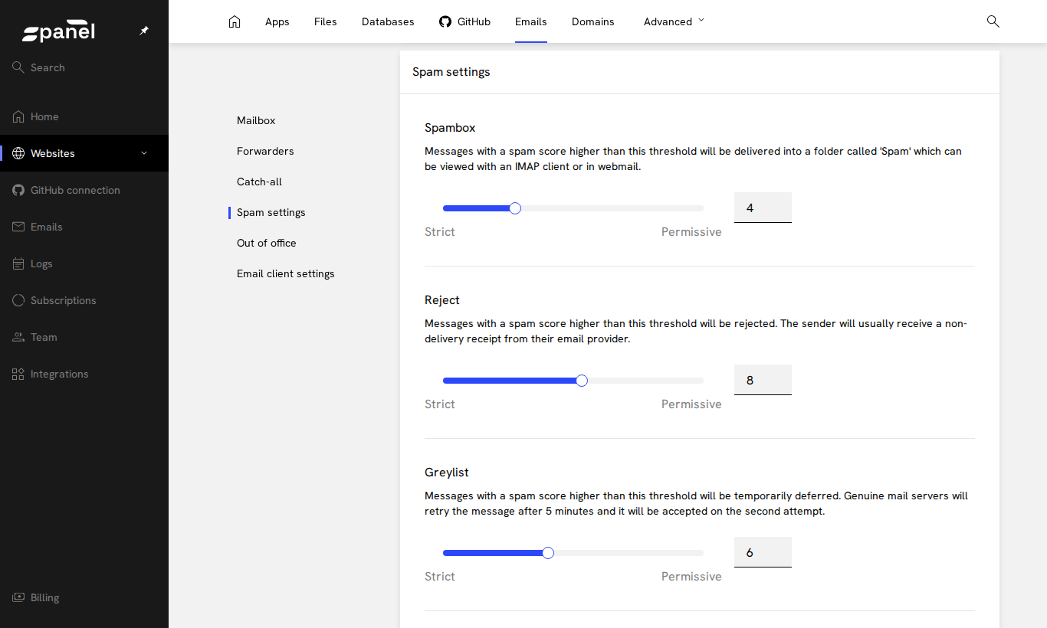Image resolution: width=1047 pixels, height=628 pixels.
Task: Open the Databases tab
Action: [x=388, y=21]
